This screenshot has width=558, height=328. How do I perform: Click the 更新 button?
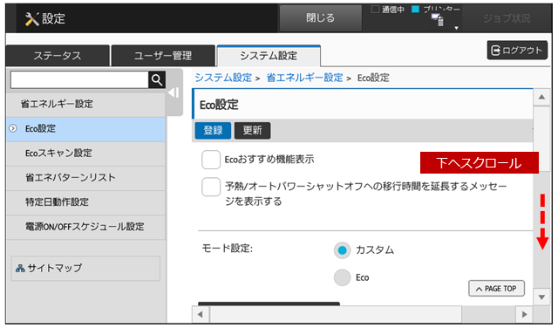252,130
